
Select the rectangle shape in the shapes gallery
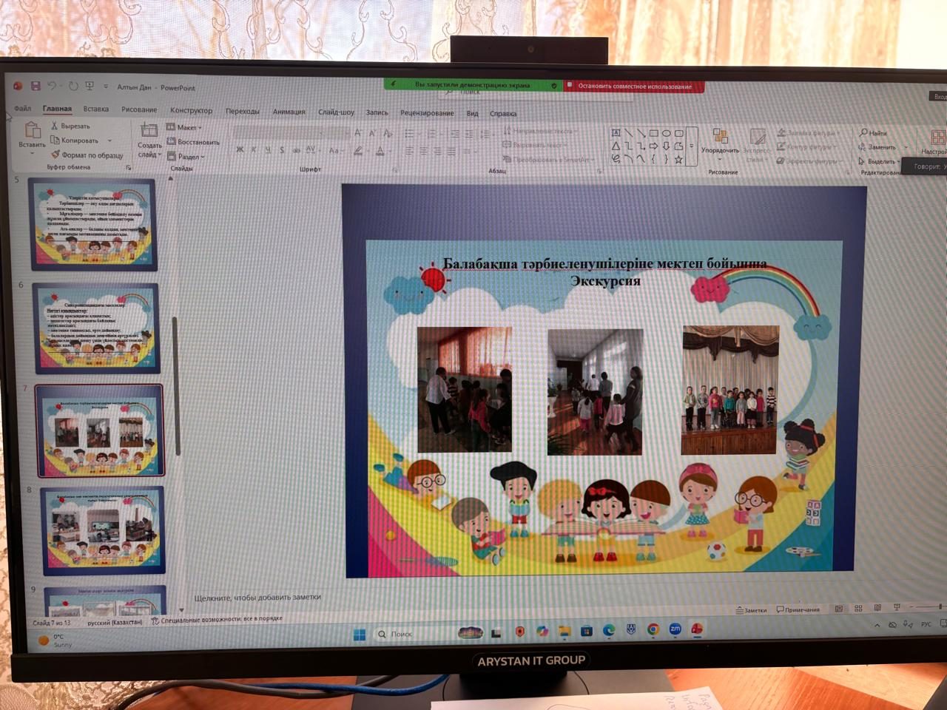653,133
